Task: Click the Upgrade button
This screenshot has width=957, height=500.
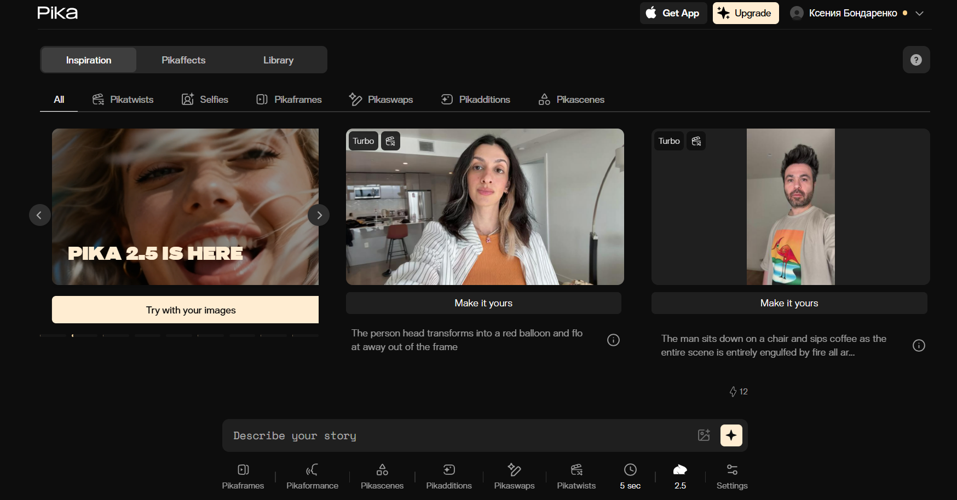Action: (745, 13)
